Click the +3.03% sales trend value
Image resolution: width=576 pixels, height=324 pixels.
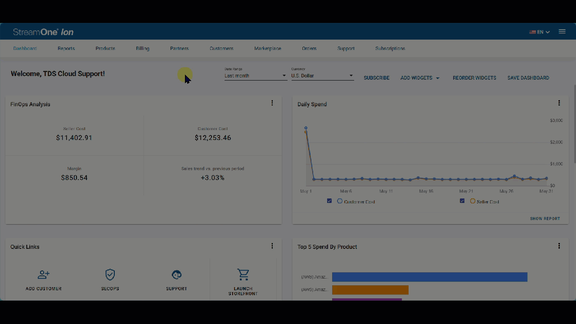click(212, 178)
